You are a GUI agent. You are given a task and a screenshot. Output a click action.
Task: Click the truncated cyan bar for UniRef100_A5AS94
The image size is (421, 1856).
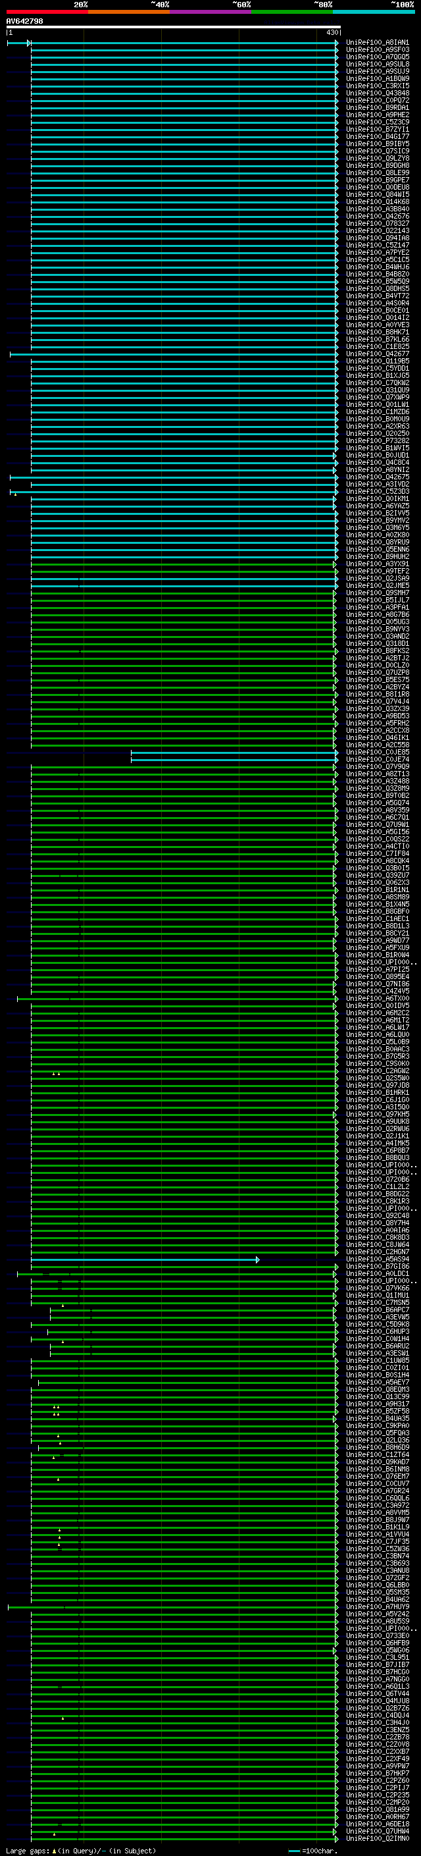[x=144, y=1259]
